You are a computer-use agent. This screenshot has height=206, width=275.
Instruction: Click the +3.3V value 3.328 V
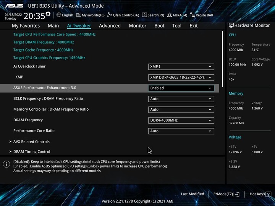point(234,167)
